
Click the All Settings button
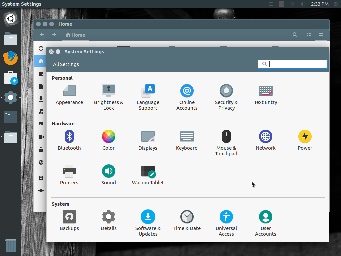(x=66, y=64)
